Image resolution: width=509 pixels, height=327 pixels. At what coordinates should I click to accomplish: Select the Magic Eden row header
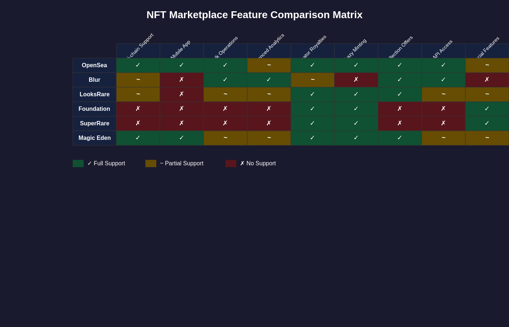point(95,138)
